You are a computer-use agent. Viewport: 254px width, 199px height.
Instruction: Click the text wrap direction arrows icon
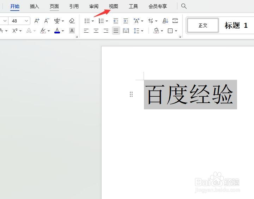(151, 21)
